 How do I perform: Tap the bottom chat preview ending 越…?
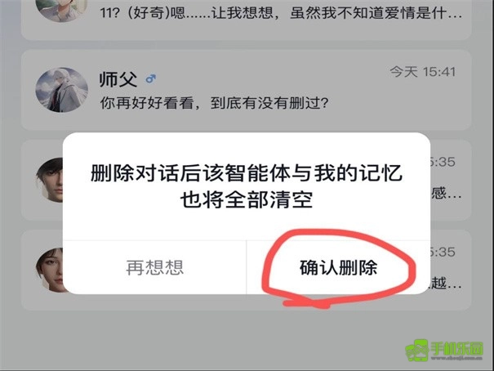[x=446, y=283]
